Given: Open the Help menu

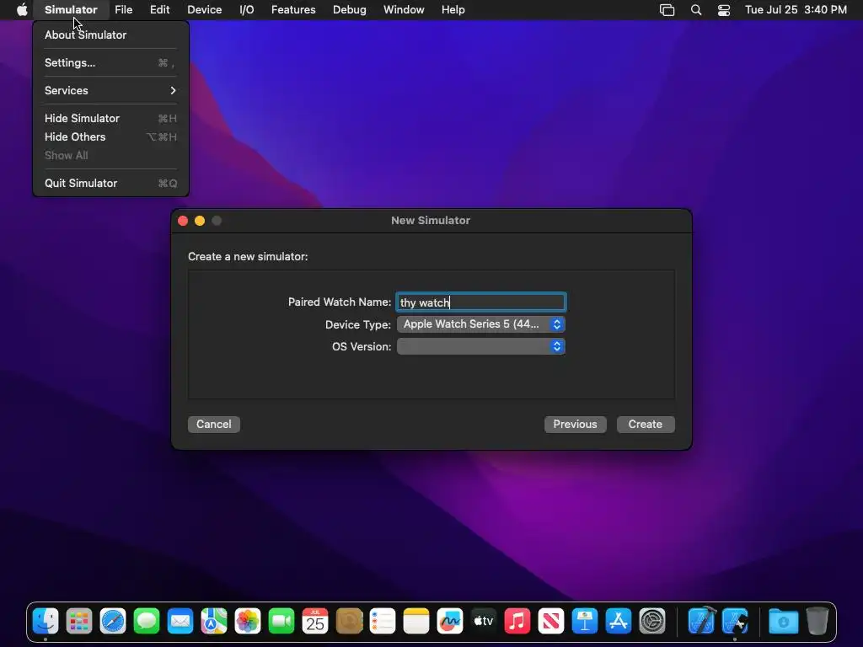Looking at the screenshot, I should pyautogui.click(x=453, y=10).
